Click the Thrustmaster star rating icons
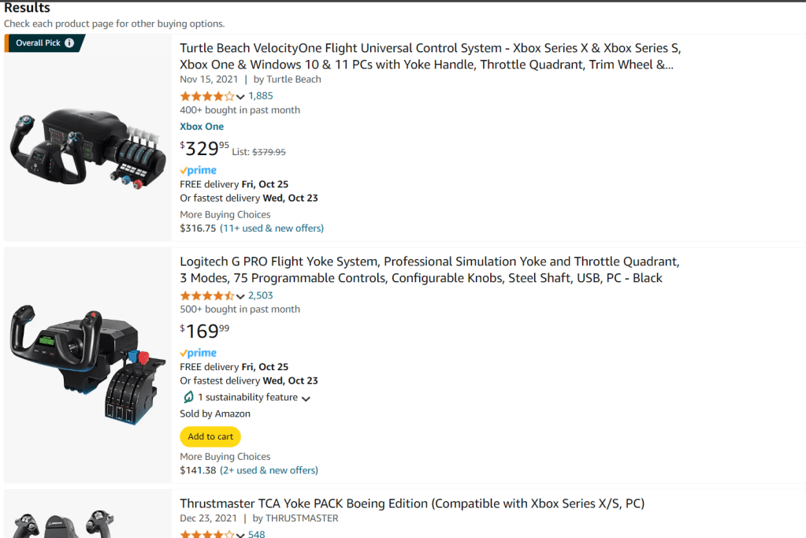Screen dimensions: 806x538 point(207,534)
